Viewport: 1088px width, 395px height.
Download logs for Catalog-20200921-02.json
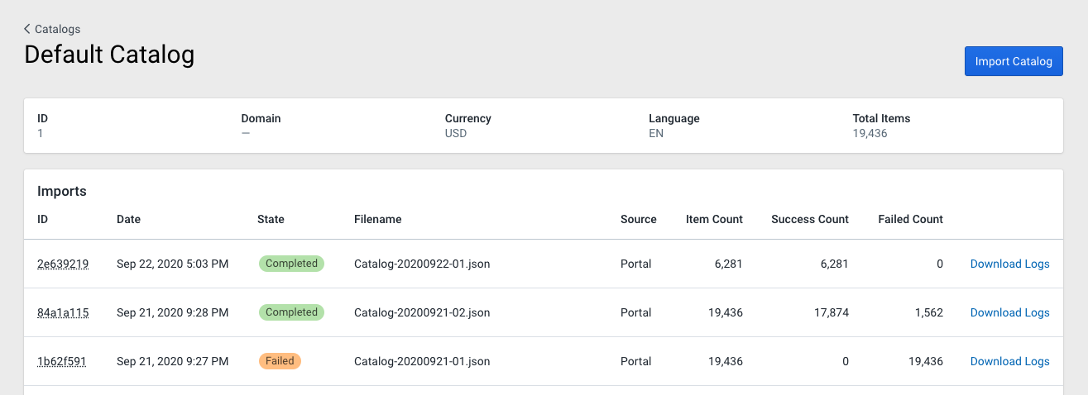coord(1009,313)
